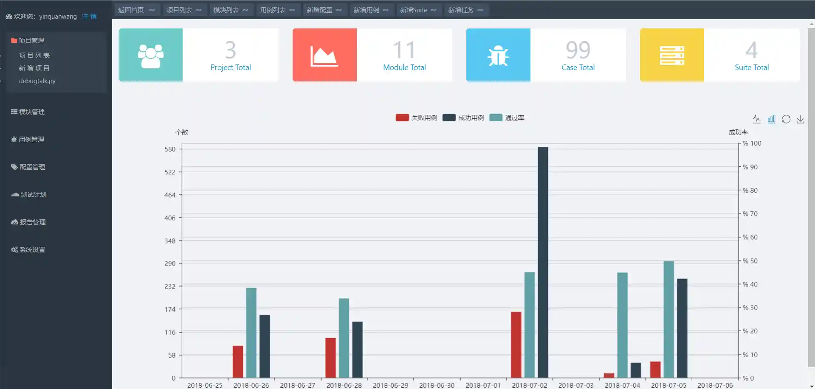
Task: Switch chart to bar view icon
Action: click(x=771, y=119)
